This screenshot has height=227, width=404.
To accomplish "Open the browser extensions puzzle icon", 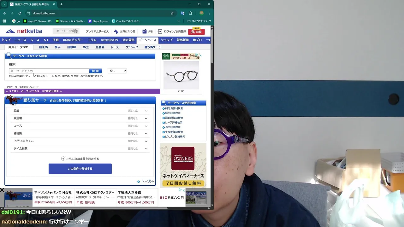I will pos(190,13).
